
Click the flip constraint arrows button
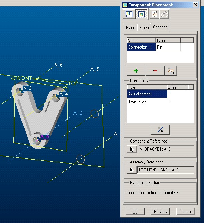pos(160,130)
